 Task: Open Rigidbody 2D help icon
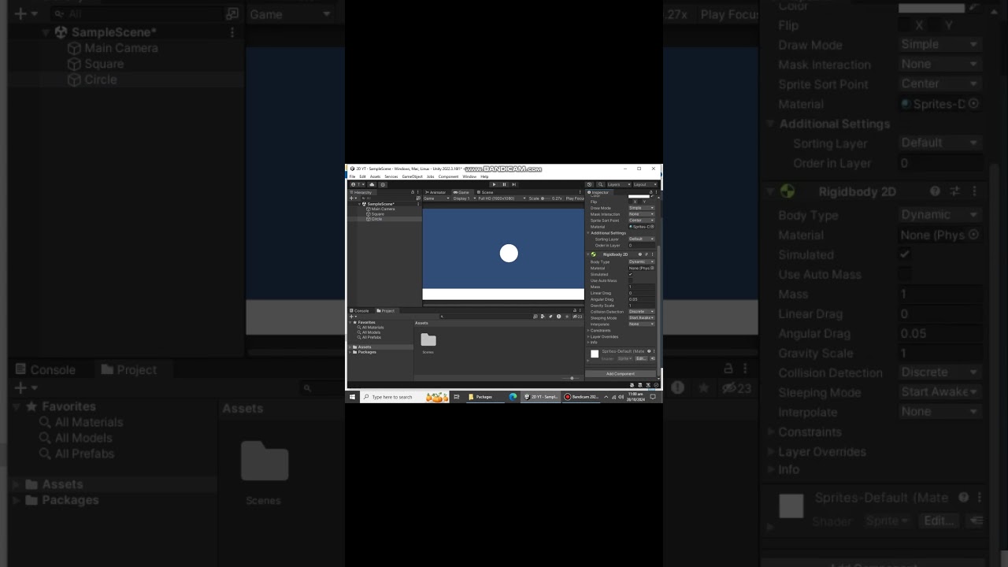640,254
